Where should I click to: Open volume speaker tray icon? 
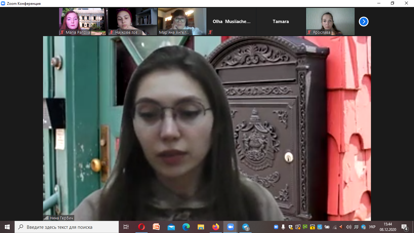[349, 227]
